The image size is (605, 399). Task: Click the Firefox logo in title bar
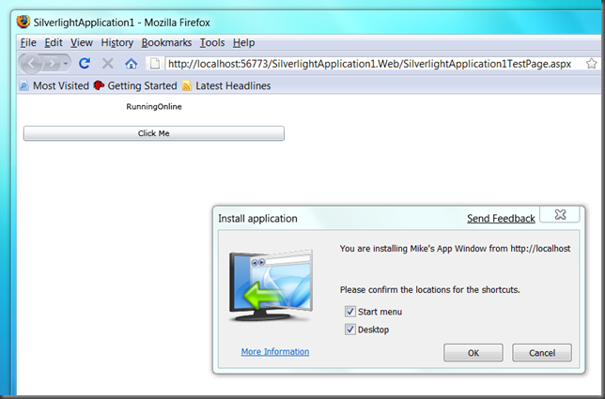(x=23, y=22)
